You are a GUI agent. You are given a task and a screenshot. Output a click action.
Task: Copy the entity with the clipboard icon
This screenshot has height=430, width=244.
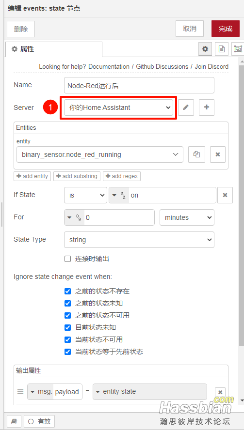click(x=196, y=154)
